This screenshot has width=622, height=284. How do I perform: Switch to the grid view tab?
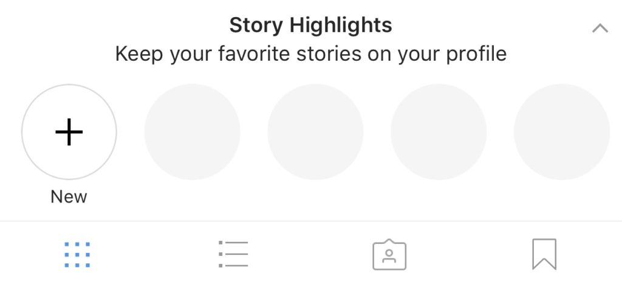click(x=77, y=254)
